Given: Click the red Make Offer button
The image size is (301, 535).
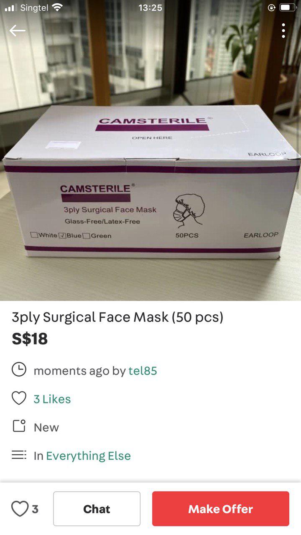Looking at the screenshot, I should pos(221,509).
